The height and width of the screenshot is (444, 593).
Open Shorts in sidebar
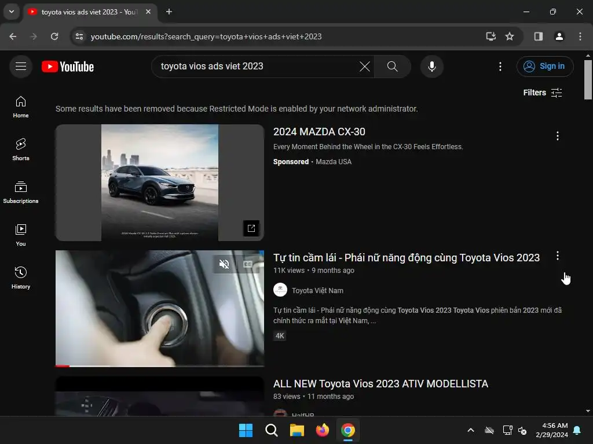(21, 150)
